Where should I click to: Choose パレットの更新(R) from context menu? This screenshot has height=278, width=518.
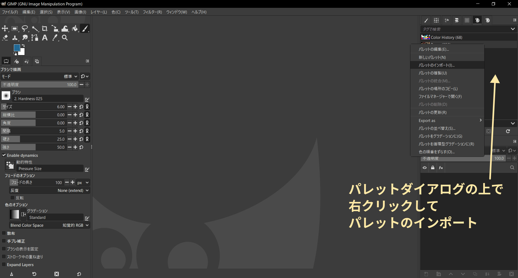coord(447,112)
